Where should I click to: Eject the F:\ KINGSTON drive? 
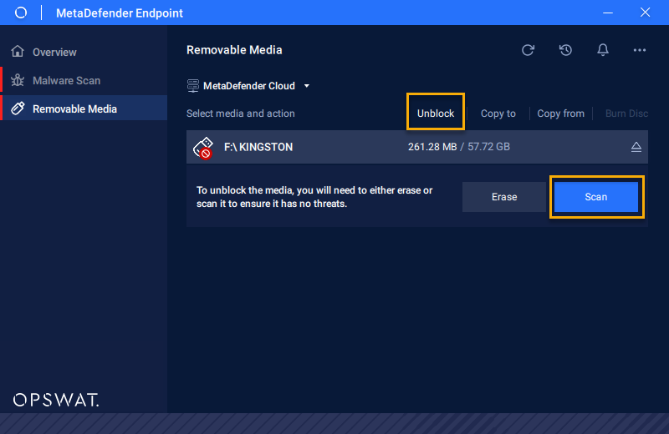point(636,147)
